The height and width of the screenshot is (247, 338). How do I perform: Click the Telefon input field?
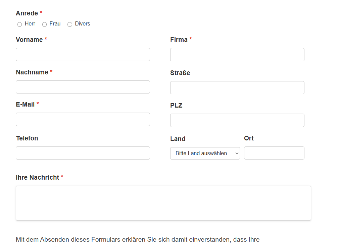(83, 153)
